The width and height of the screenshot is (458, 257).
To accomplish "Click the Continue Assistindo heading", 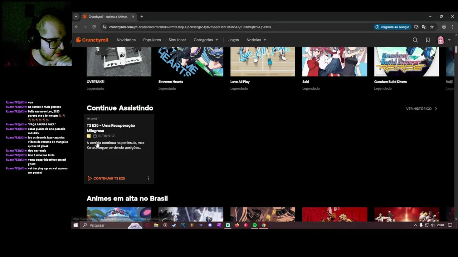I will click(120, 108).
